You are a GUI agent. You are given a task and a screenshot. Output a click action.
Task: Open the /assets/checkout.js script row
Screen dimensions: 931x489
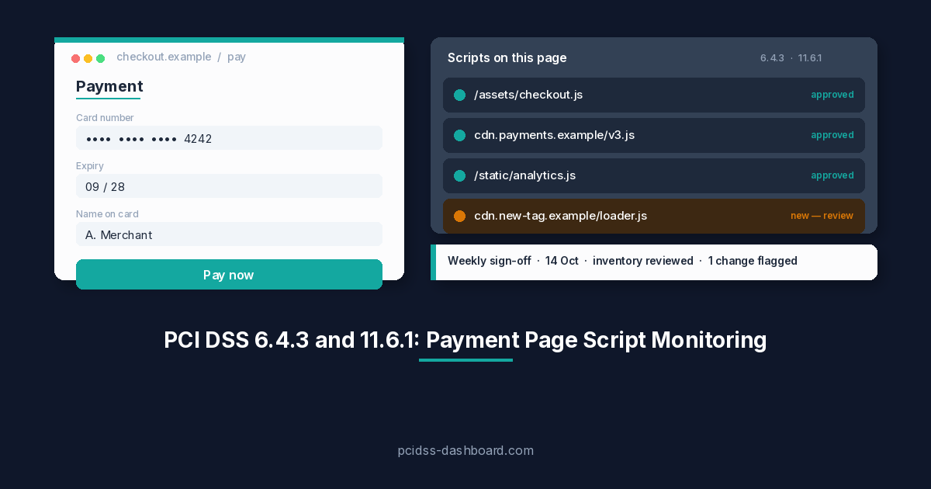654,95
